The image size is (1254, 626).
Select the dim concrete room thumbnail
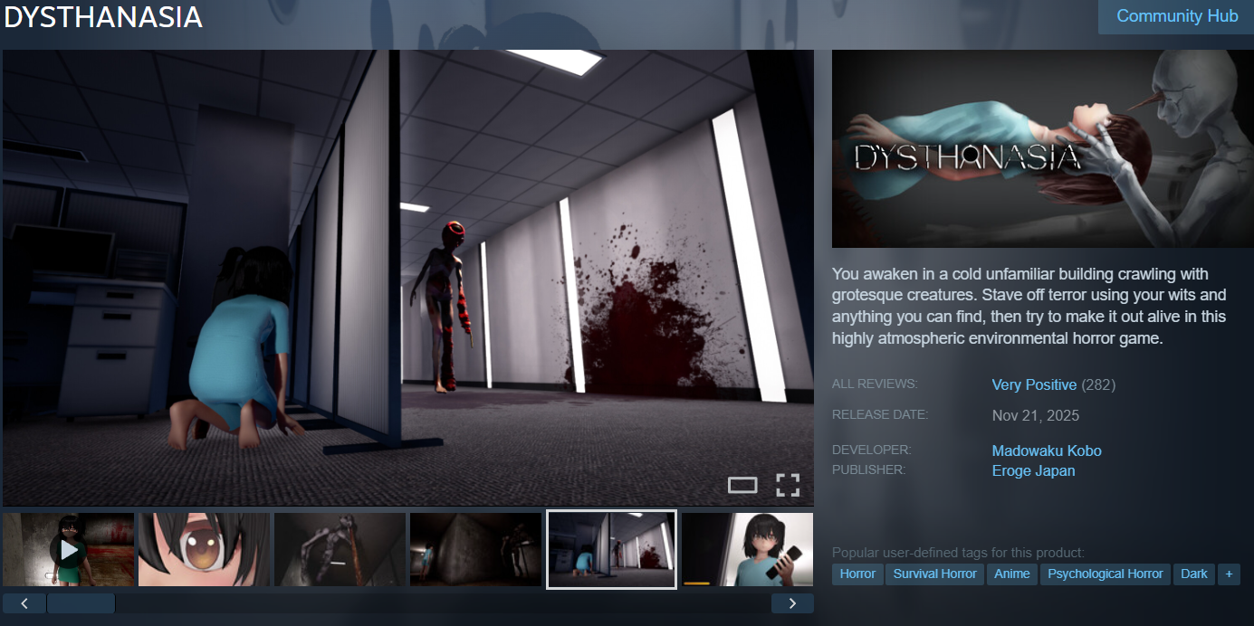click(476, 550)
